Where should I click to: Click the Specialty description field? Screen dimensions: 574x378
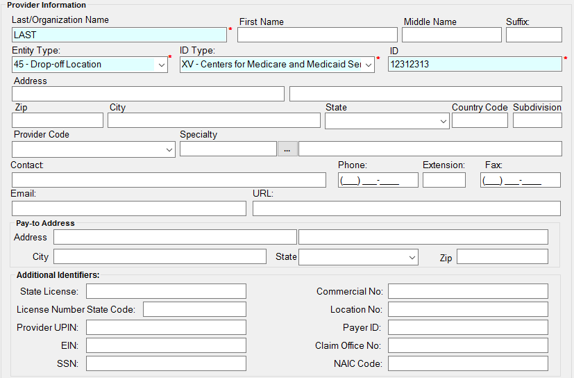tap(430, 149)
